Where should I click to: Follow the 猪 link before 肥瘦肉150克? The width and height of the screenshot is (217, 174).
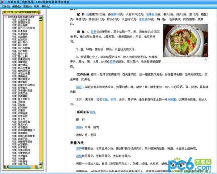(88, 14)
